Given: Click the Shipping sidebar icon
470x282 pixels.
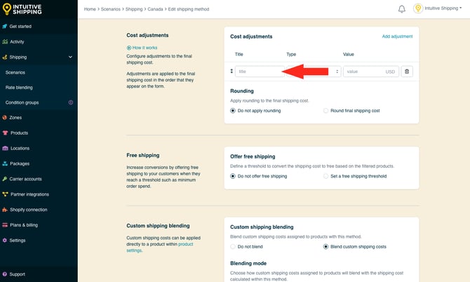Looking at the screenshot, I should [x=4, y=57].
